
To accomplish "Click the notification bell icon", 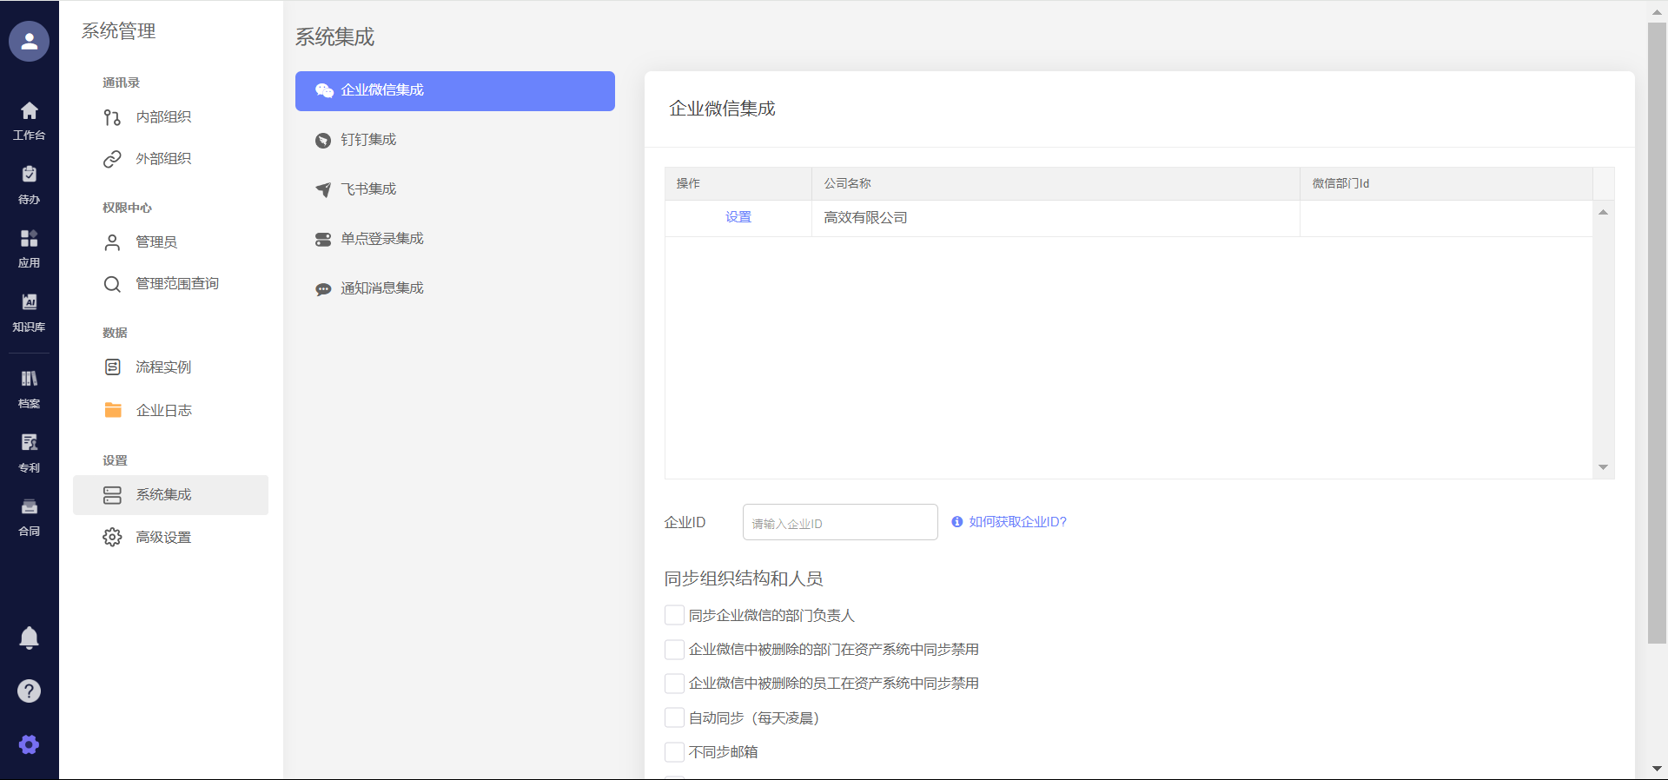I will (29, 638).
